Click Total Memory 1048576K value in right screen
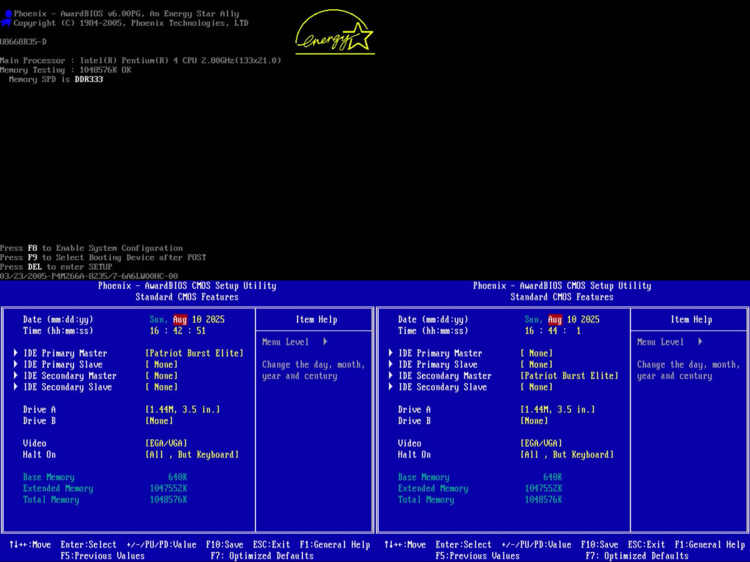The width and height of the screenshot is (750, 562). tap(543, 500)
